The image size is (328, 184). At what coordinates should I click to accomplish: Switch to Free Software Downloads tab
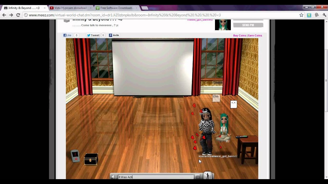click(116, 8)
